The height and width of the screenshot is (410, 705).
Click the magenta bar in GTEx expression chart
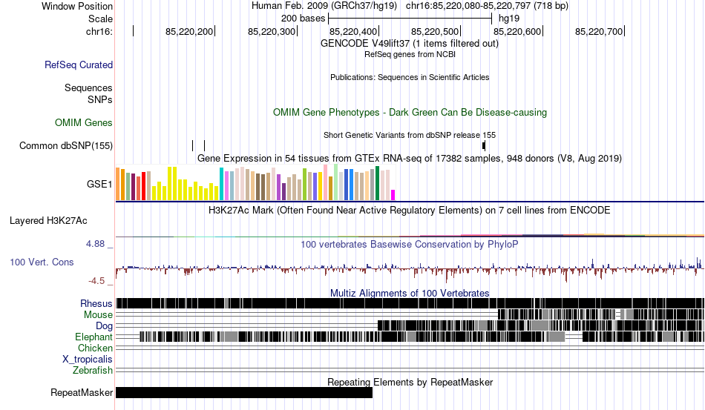(393, 195)
